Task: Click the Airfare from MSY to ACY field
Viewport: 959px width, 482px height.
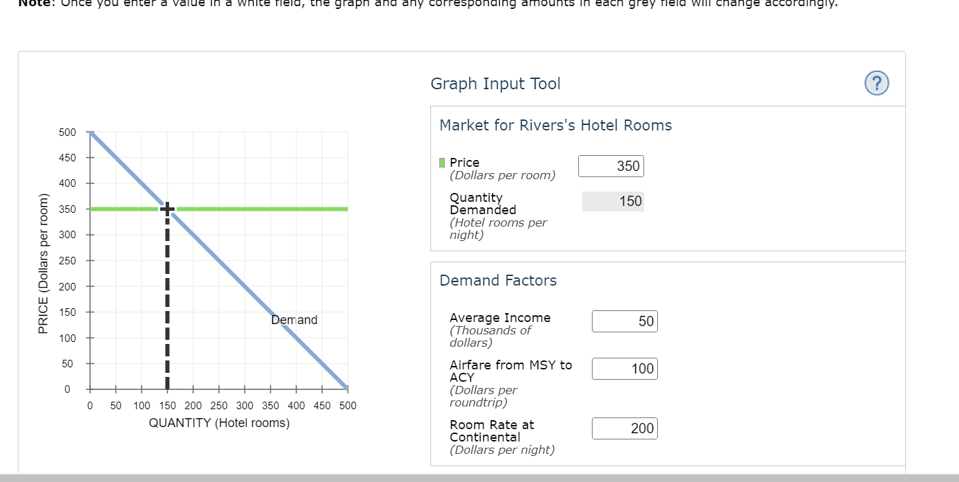Action: point(624,369)
